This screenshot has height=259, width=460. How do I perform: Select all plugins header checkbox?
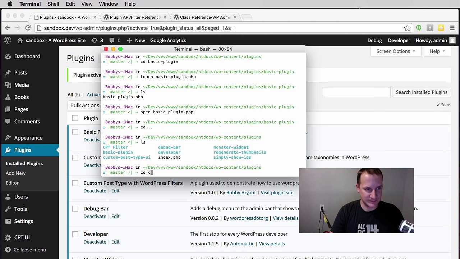pos(75,118)
